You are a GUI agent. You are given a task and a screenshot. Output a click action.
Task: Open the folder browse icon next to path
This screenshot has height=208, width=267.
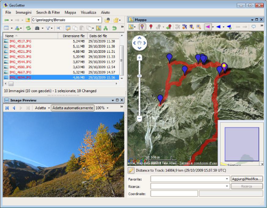[107, 20]
